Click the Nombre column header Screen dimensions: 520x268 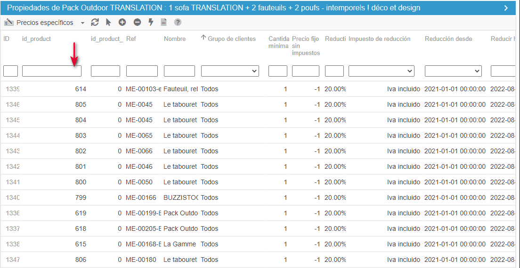175,39
